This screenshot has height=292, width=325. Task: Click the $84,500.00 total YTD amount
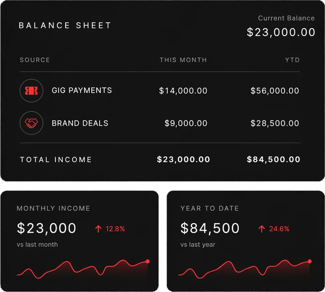274,159
